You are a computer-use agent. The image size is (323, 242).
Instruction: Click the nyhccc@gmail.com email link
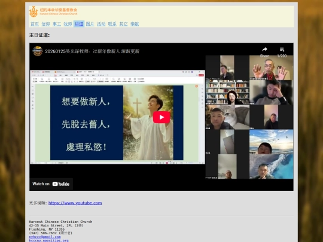click(x=45, y=237)
